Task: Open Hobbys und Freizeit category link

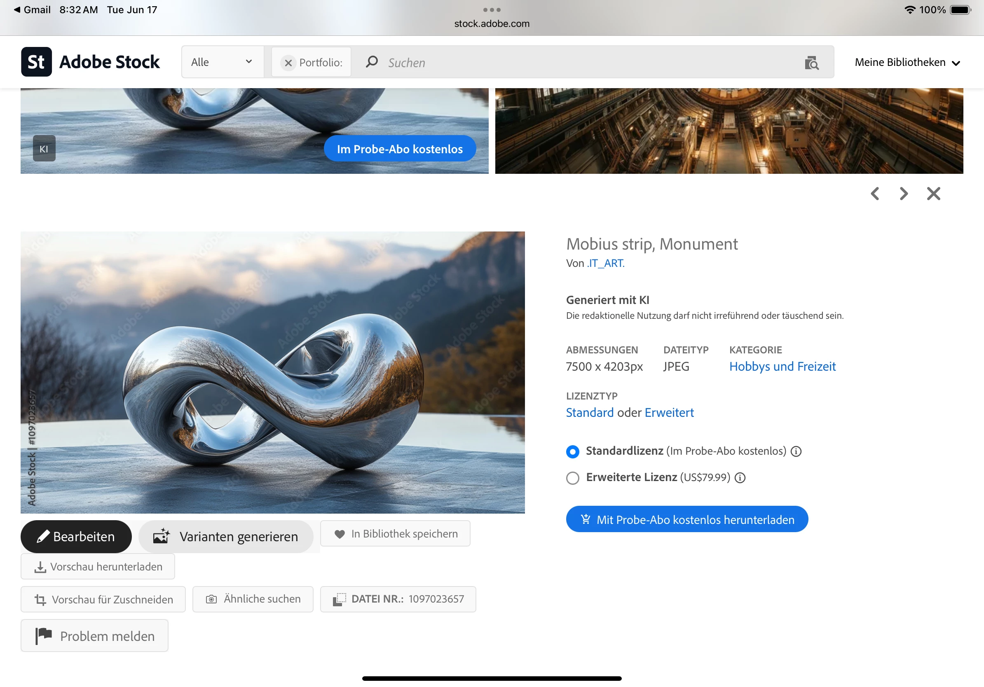Action: click(x=782, y=367)
